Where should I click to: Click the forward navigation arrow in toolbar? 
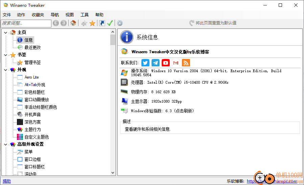click(63, 23)
